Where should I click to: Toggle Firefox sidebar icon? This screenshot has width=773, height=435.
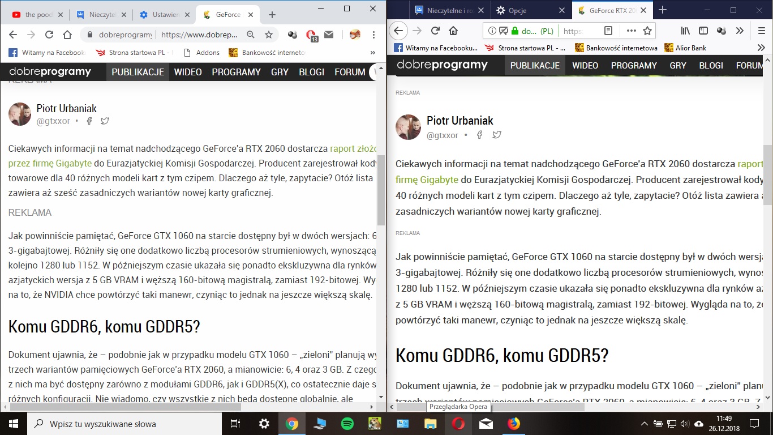tap(703, 31)
